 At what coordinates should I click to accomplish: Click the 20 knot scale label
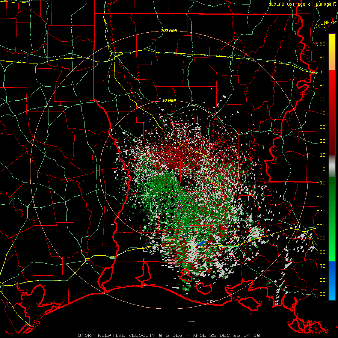coord(323,141)
